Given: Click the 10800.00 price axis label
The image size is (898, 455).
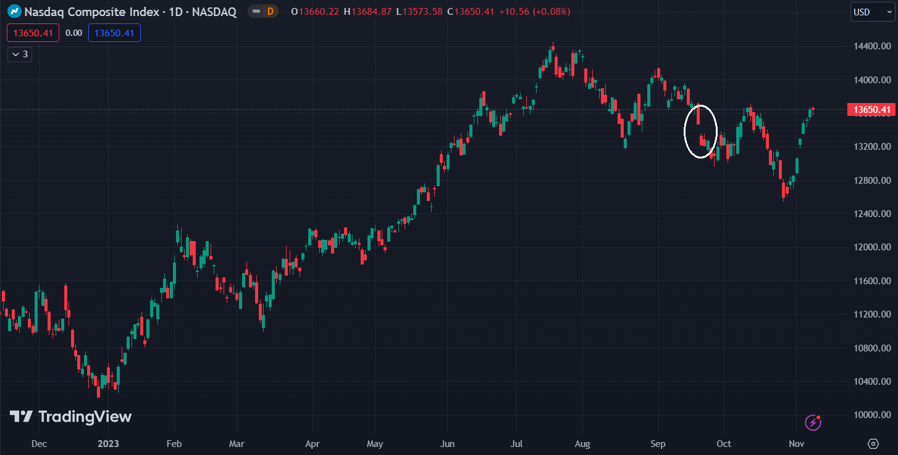Looking at the screenshot, I should 872,348.
